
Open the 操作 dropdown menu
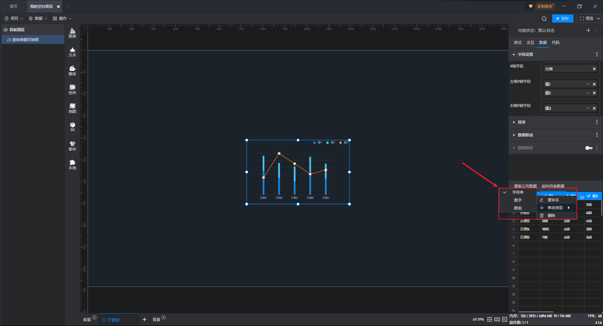(62, 18)
